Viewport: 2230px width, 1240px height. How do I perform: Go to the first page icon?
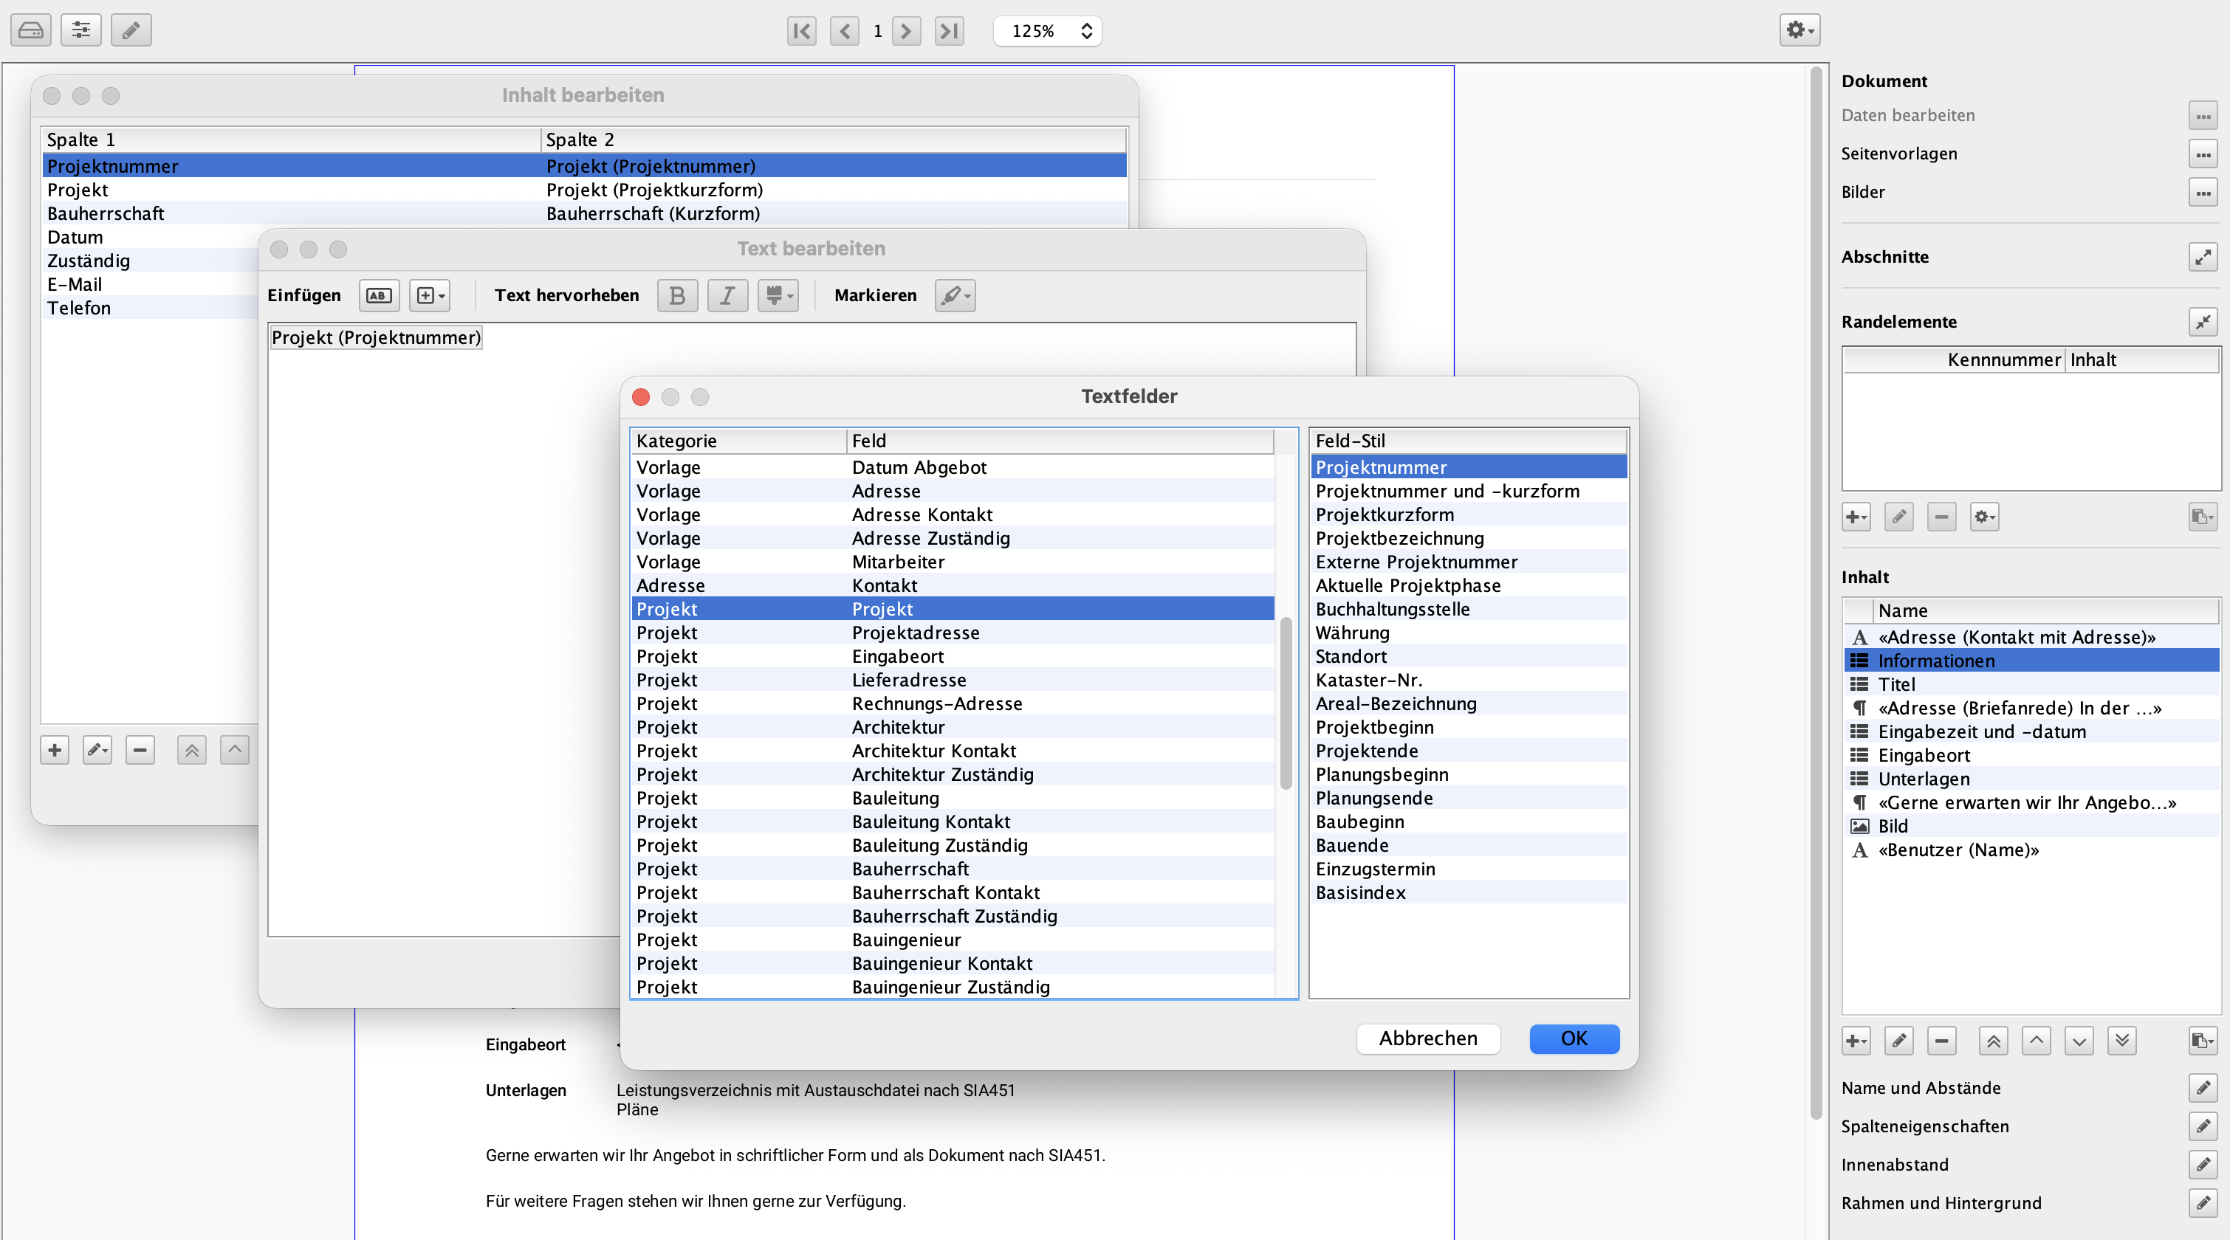(x=802, y=31)
